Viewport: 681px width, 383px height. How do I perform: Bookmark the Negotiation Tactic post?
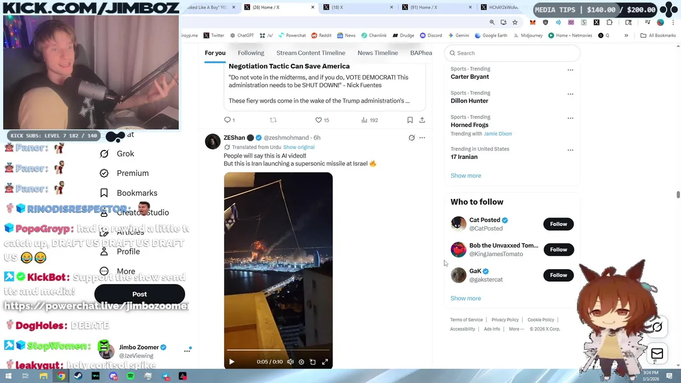410,120
